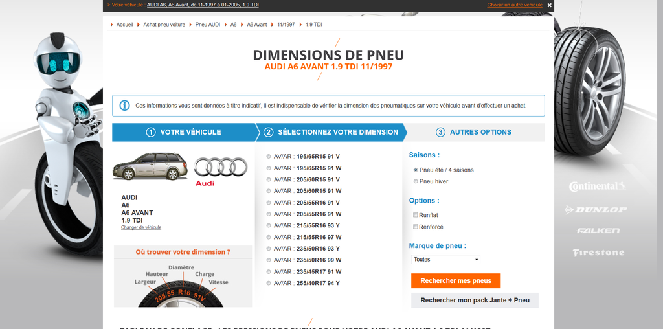Go to A6 breadcrumb

[x=233, y=25]
